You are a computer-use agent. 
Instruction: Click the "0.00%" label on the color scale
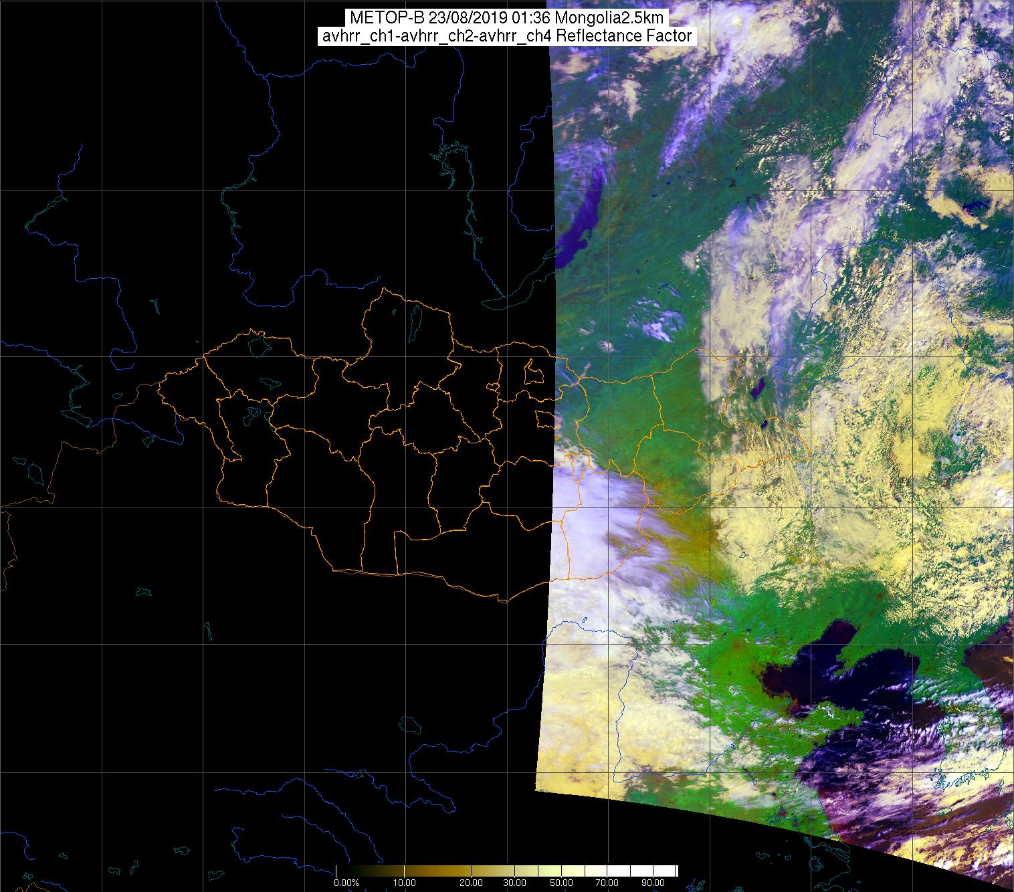coord(347,883)
